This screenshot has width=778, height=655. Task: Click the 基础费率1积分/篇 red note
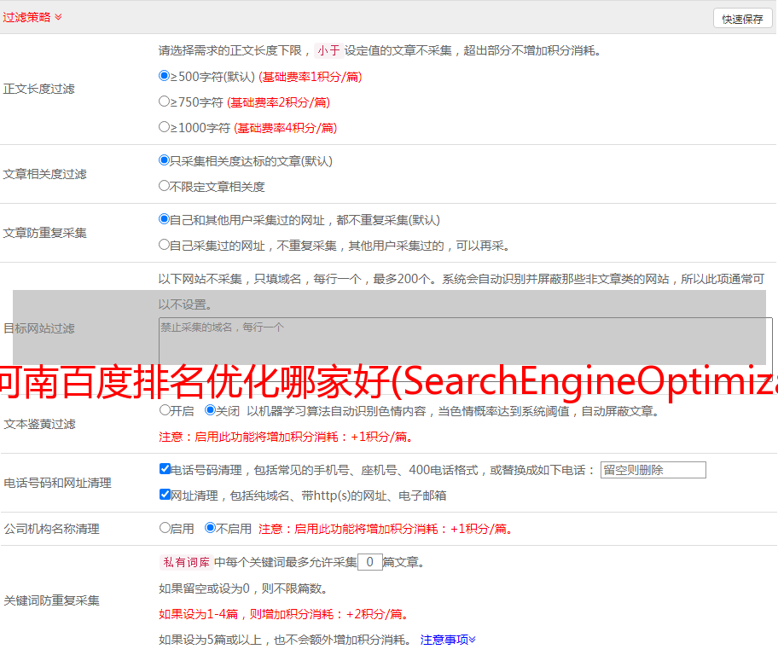click(x=311, y=77)
